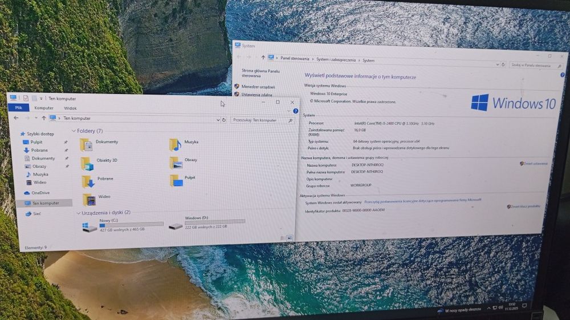This screenshot has height=320, width=570.
Task: Open the weather widget 'W nocy opady deszczu'
Action: 460,310
